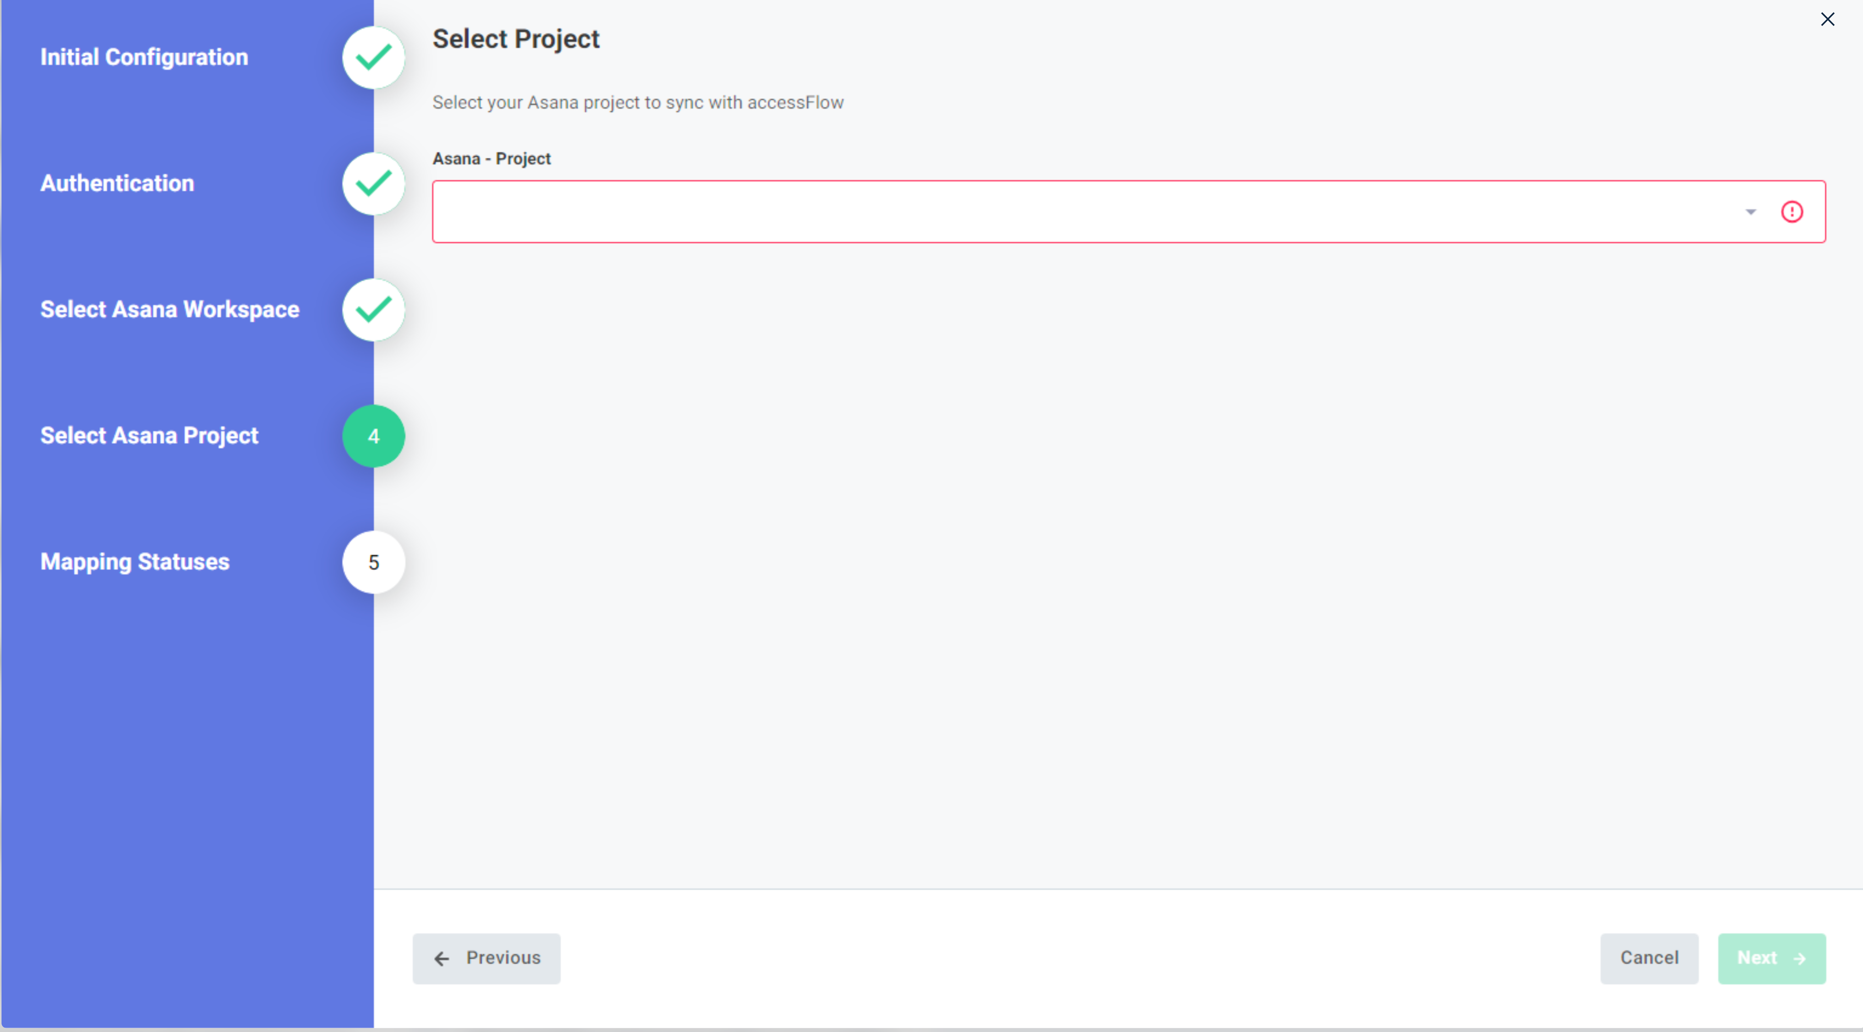Click inside the empty project input field
This screenshot has width=1863, height=1032.
click(x=1012, y=211)
